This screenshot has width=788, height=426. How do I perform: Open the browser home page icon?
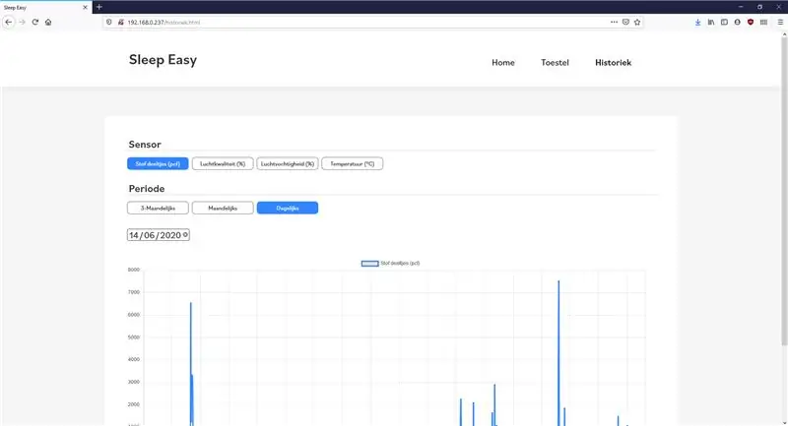(x=48, y=22)
